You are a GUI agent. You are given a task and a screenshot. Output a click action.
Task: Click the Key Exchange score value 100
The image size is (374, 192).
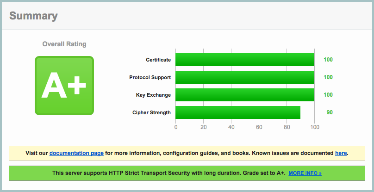(x=328, y=95)
